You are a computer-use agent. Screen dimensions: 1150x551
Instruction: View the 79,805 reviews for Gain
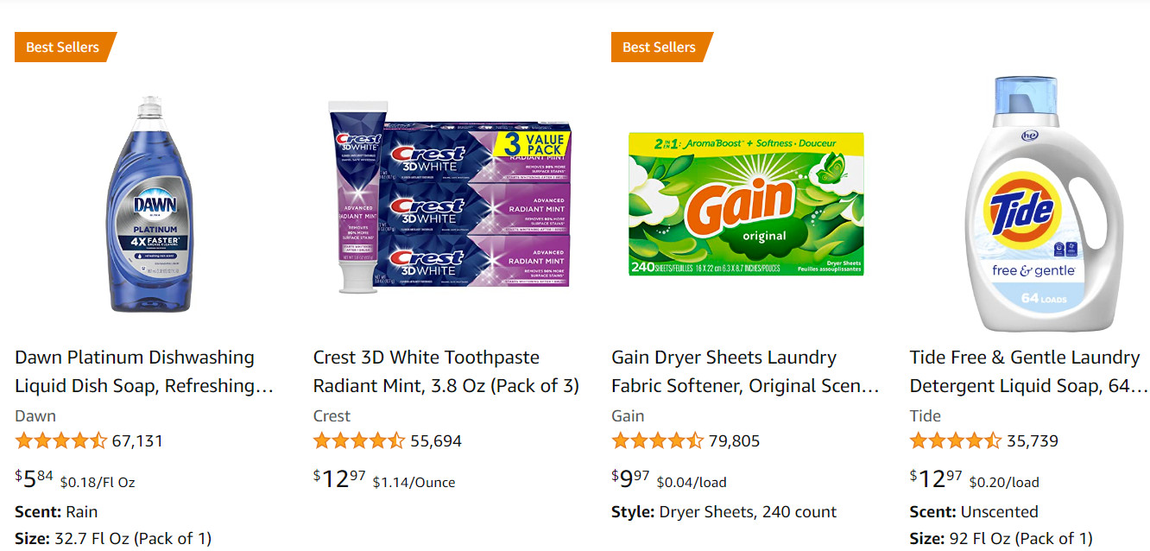coord(735,441)
